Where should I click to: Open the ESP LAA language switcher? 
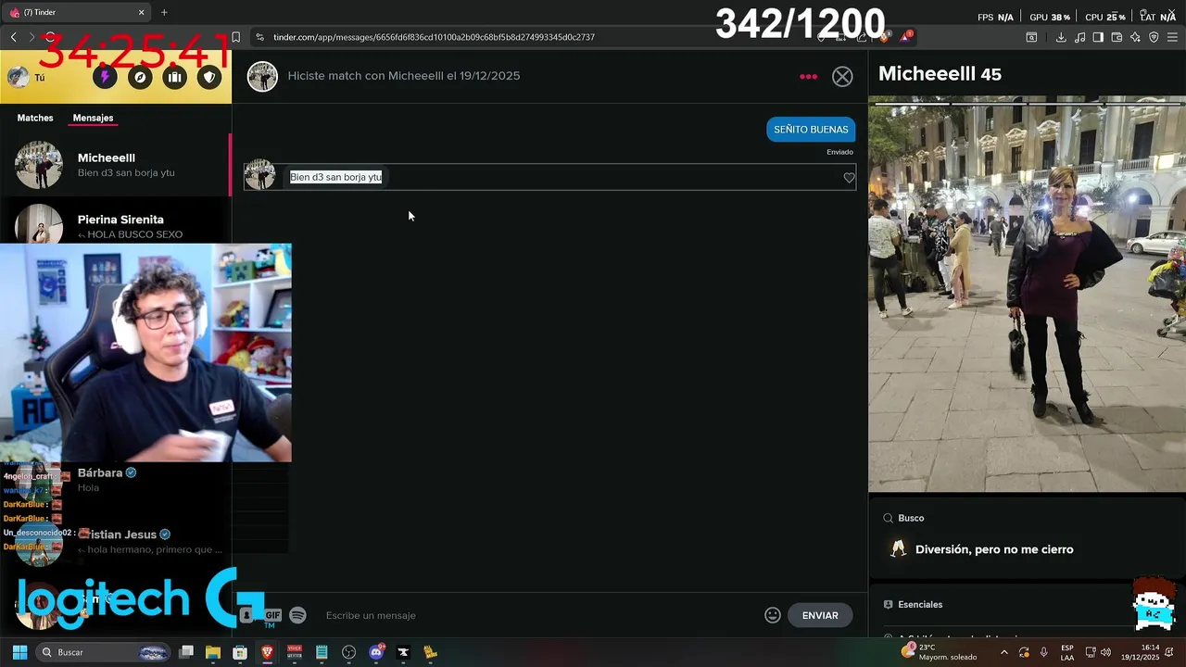[x=1067, y=652]
